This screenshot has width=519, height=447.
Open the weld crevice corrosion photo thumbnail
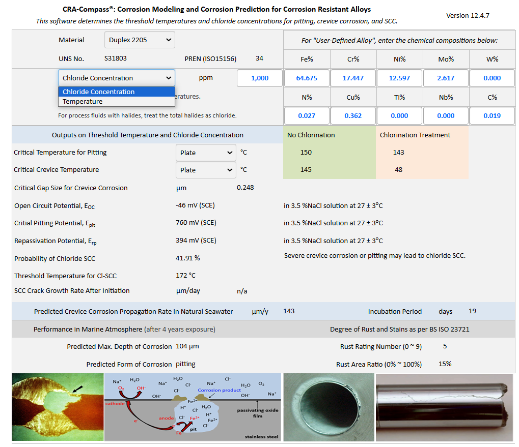click(x=58, y=407)
